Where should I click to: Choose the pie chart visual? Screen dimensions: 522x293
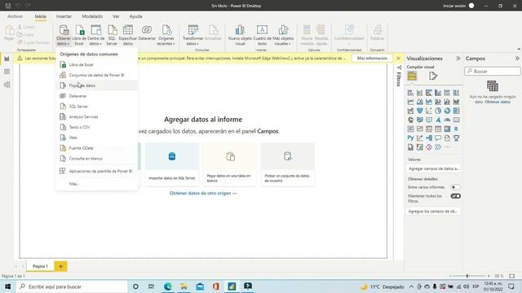click(x=438, y=111)
